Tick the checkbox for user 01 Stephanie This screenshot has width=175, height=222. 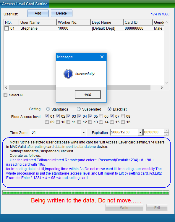coord(7,28)
